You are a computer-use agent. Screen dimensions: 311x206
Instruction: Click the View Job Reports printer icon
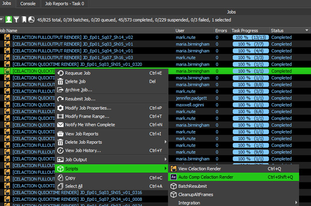click(60, 134)
